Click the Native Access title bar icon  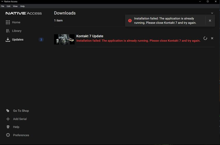[x=2, y=1]
